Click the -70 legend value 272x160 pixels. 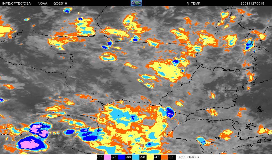[114, 157]
